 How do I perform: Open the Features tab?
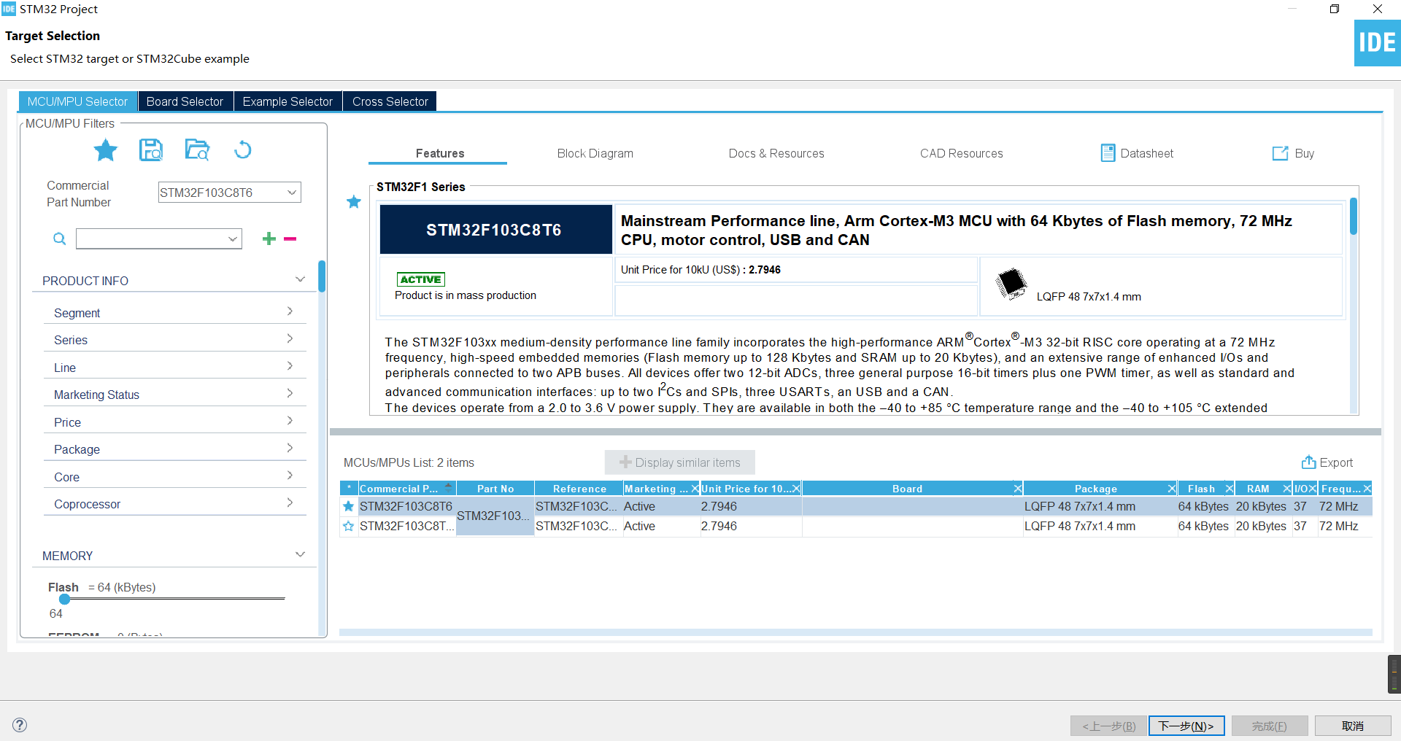click(x=440, y=153)
